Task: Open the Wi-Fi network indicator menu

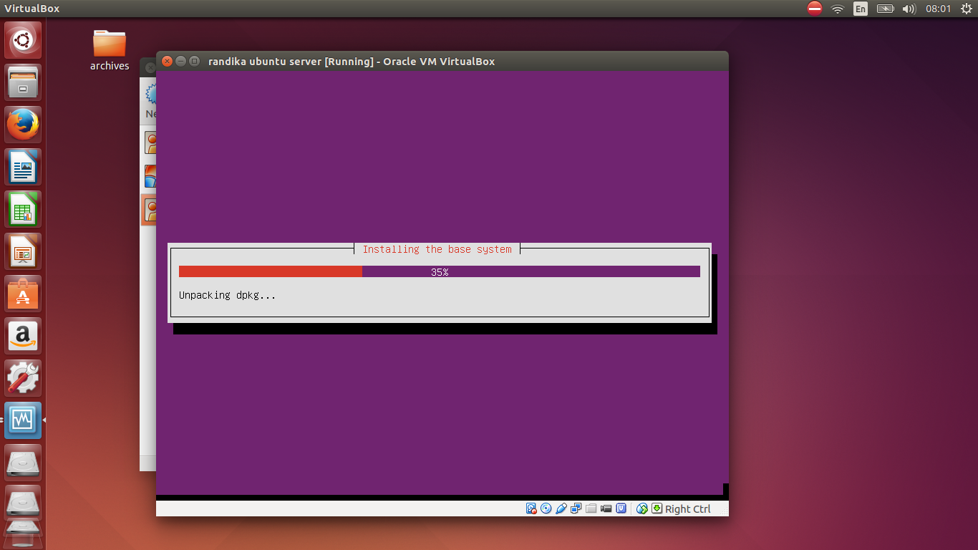Action: [x=838, y=9]
